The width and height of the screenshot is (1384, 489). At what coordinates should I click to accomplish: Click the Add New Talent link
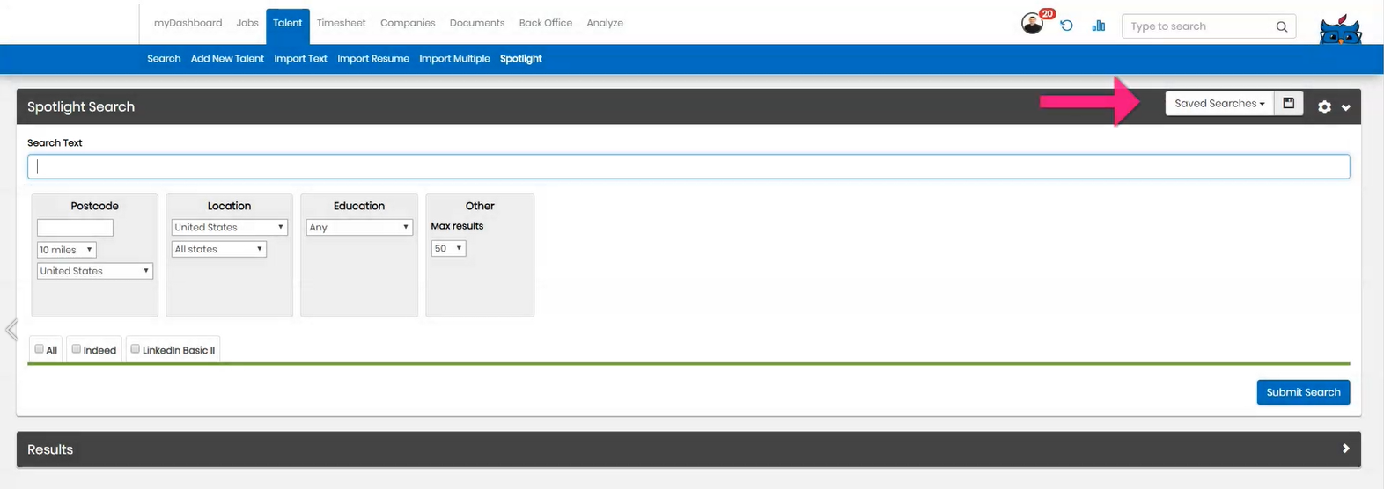227,59
